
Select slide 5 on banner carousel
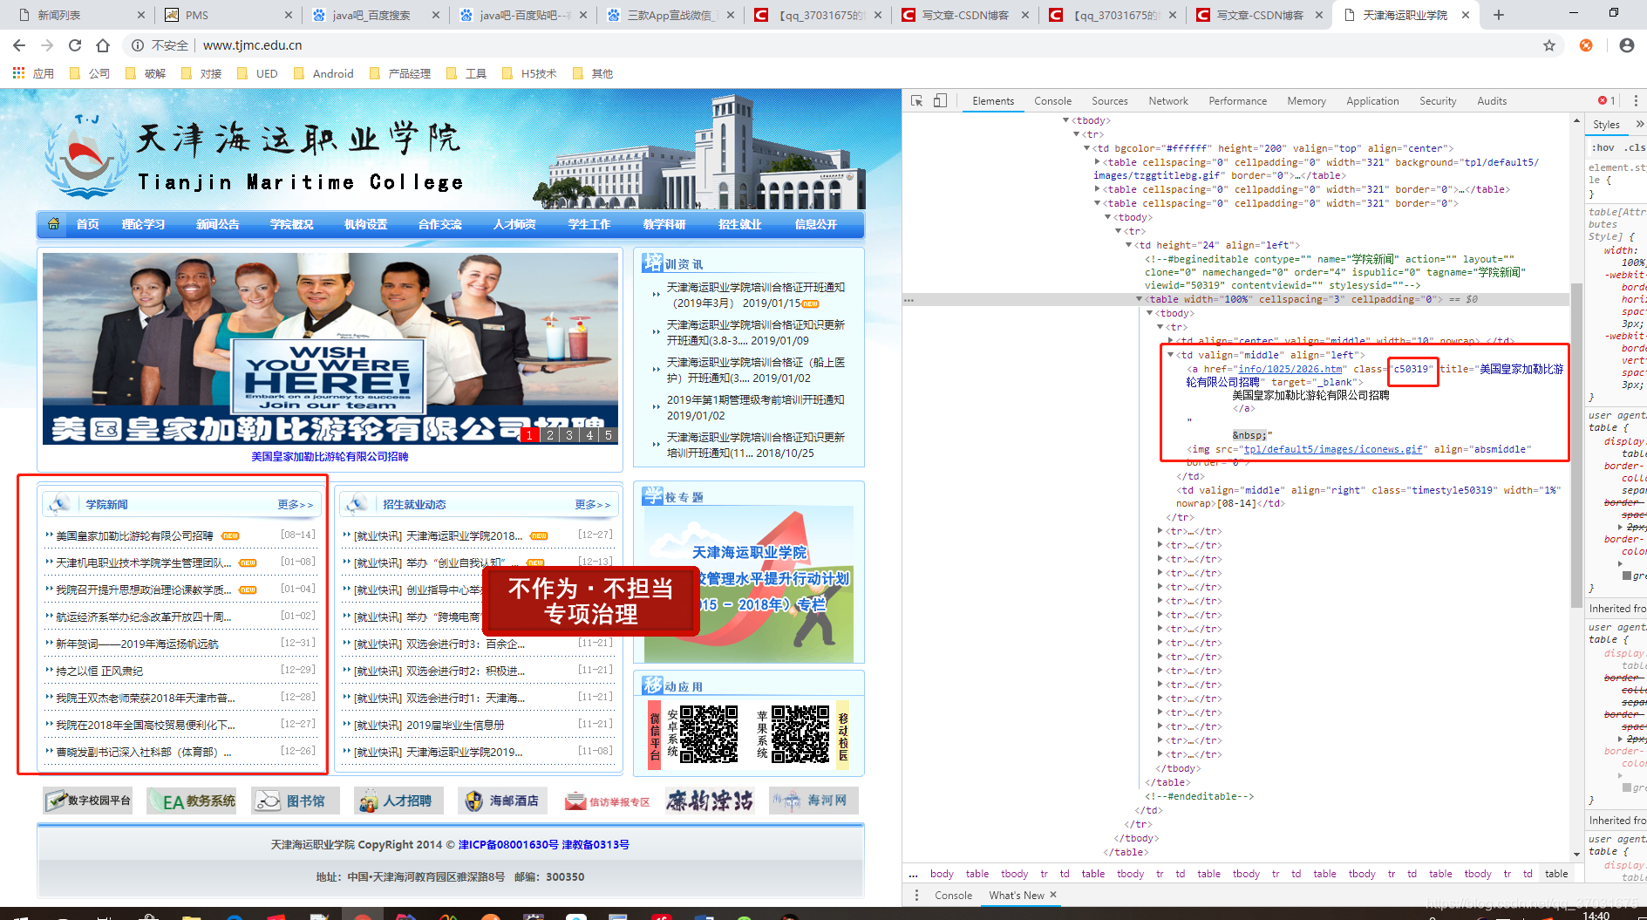tap(609, 434)
